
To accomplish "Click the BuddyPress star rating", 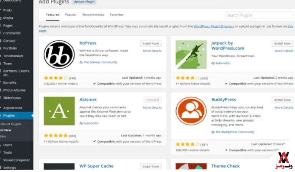I will tap(187, 144).
